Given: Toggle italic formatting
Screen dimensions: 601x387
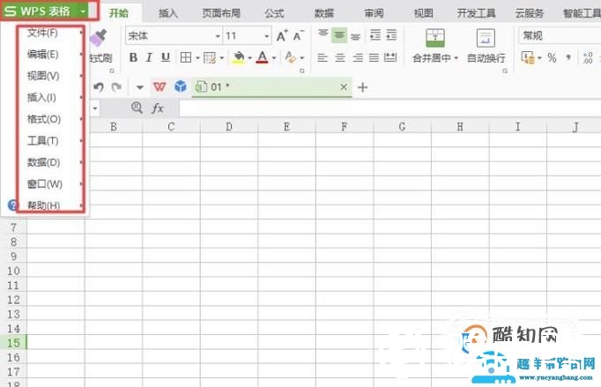Looking at the screenshot, I should 149,58.
